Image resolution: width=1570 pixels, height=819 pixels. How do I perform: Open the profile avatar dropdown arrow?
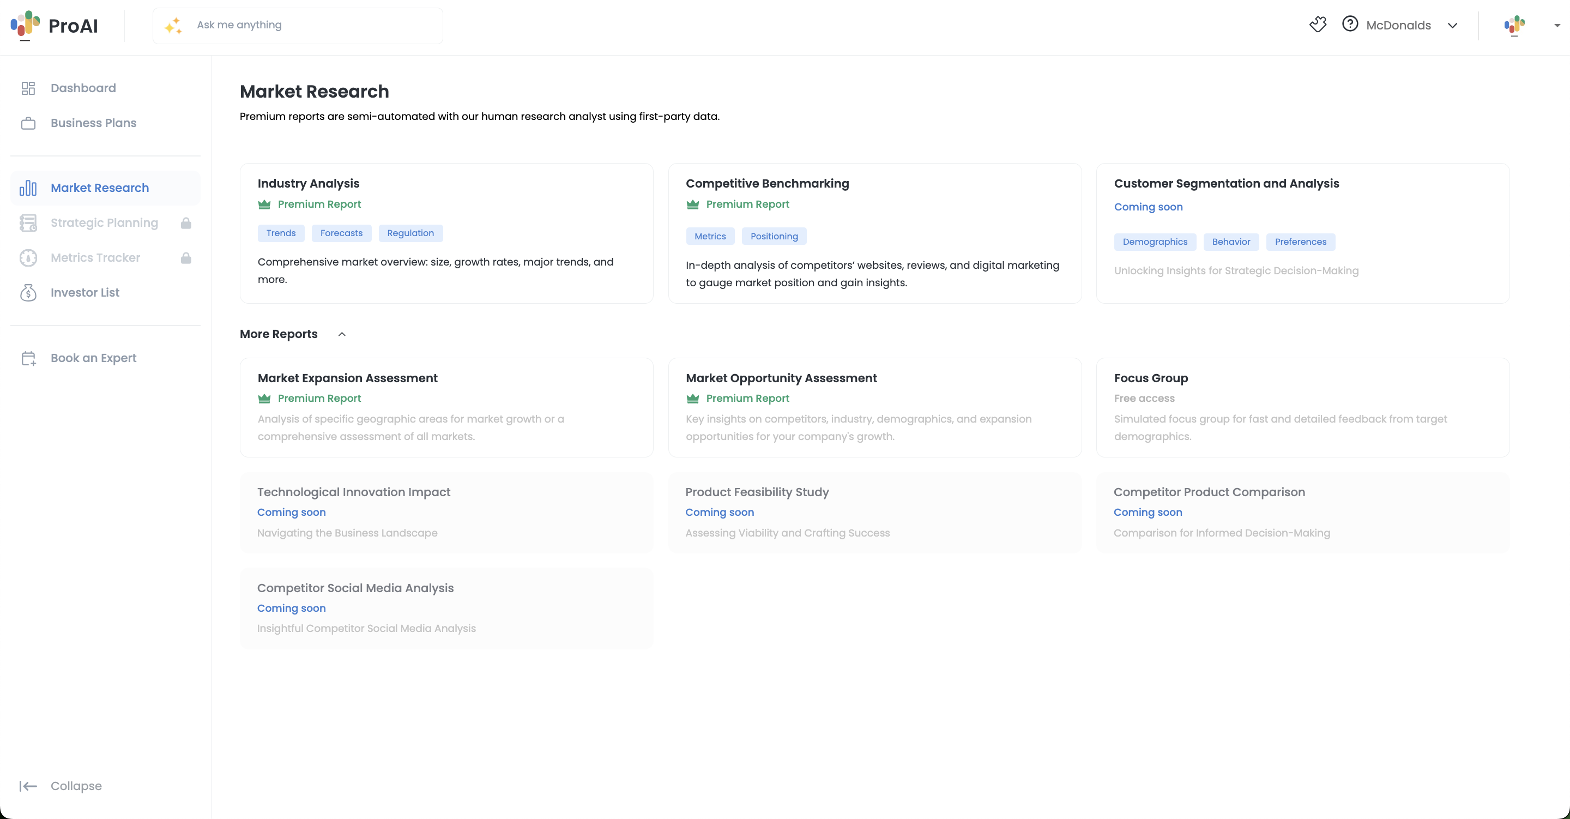[1556, 26]
